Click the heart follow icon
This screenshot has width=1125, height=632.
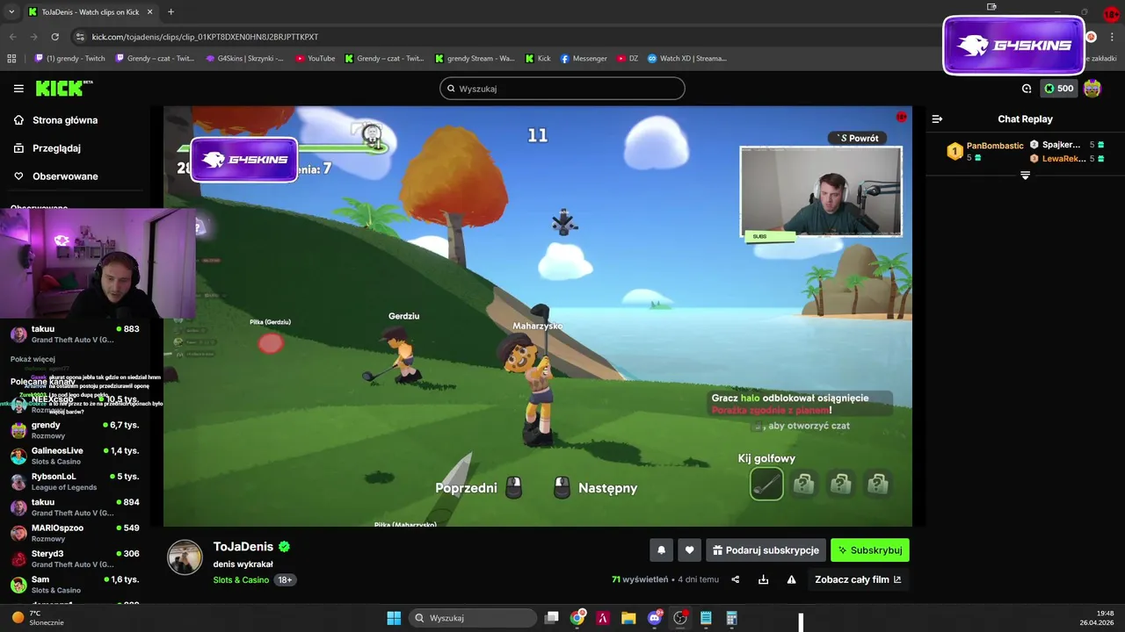(x=689, y=550)
